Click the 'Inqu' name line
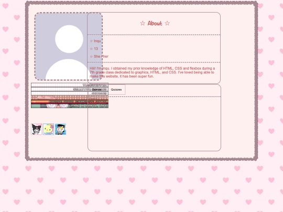 (x=95, y=41)
